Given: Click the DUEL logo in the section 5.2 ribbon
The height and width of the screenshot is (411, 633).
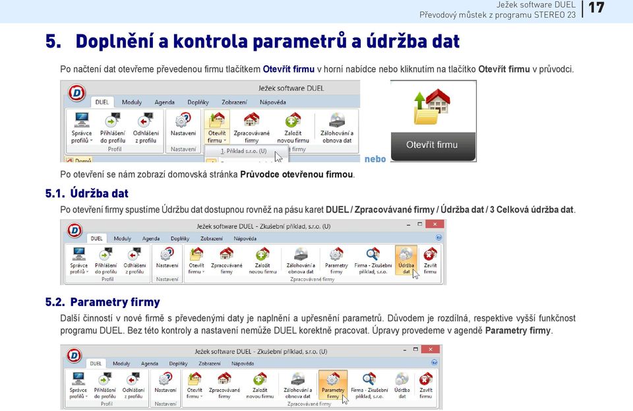Looking at the screenshot, I should click(x=75, y=356).
